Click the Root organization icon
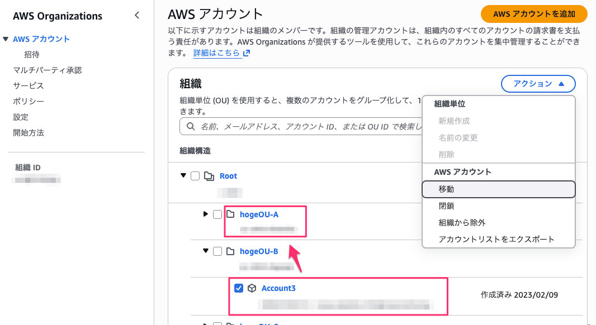Image resolution: width=596 pixels, height=325 pixels. point(210,176)
